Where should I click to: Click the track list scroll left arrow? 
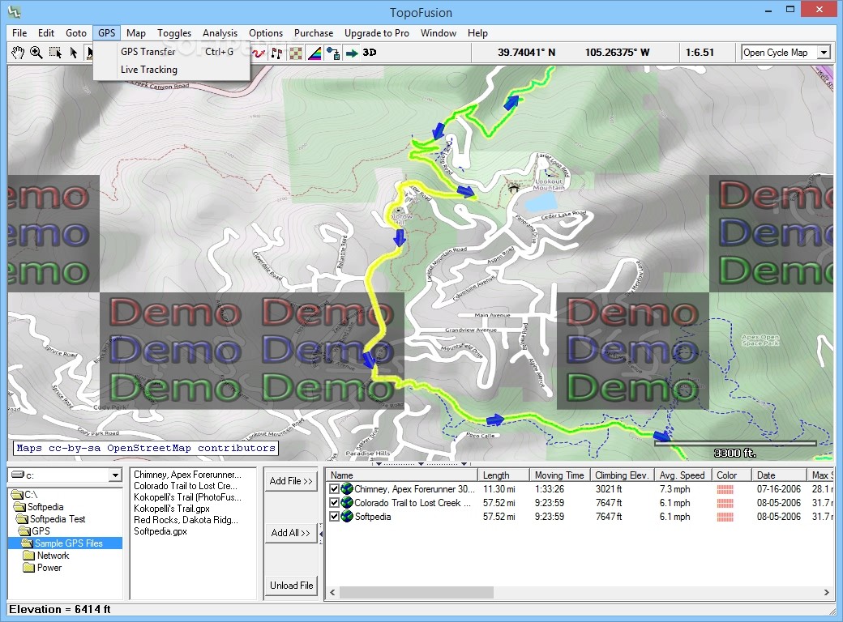(x=333, y=593)
